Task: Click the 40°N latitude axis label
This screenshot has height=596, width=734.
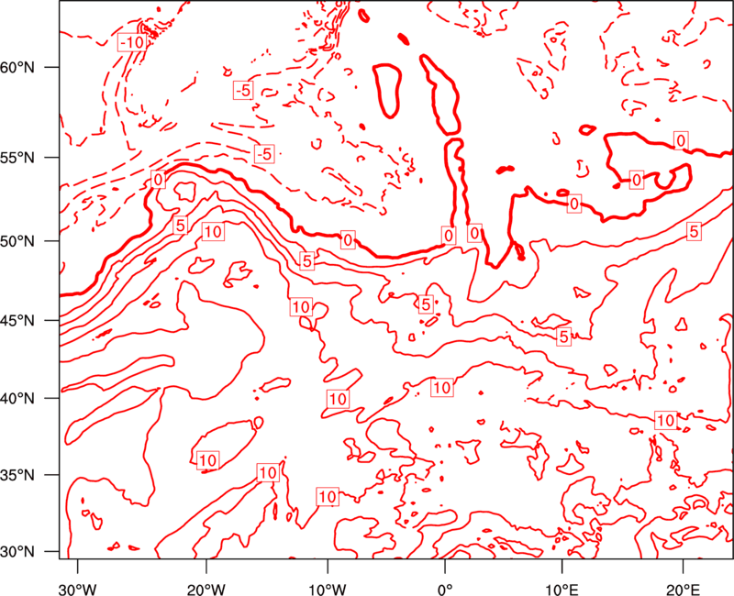Action: [17, 399]
